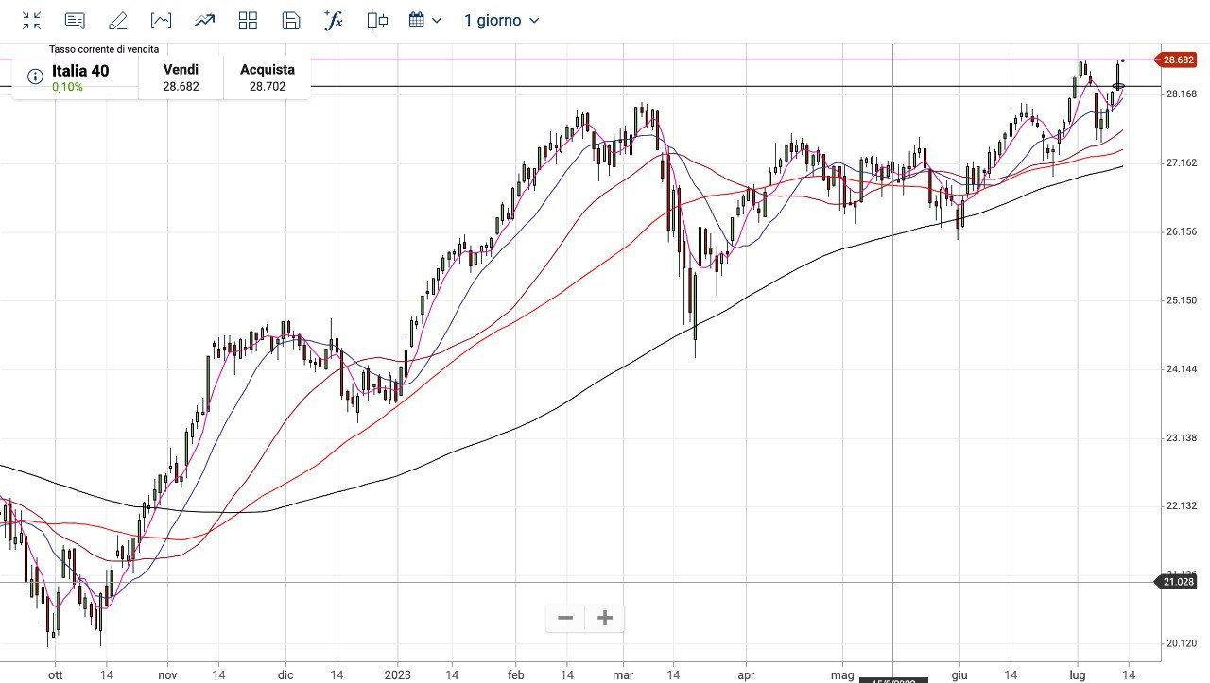This screenshot has width=1210, height=683.
Task: Click the Acquista buy price button
Action: (268, 77)
